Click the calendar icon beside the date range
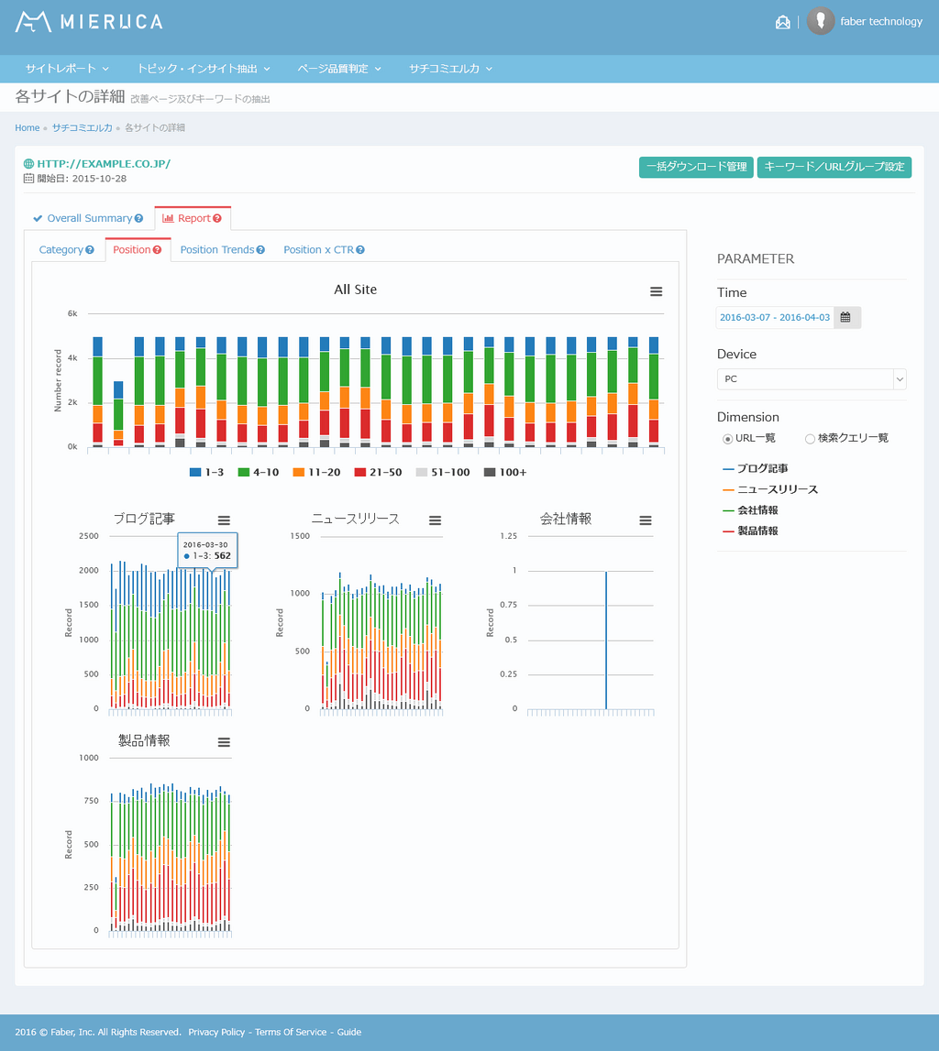The image size is (939, 1051). coord(846,318)
